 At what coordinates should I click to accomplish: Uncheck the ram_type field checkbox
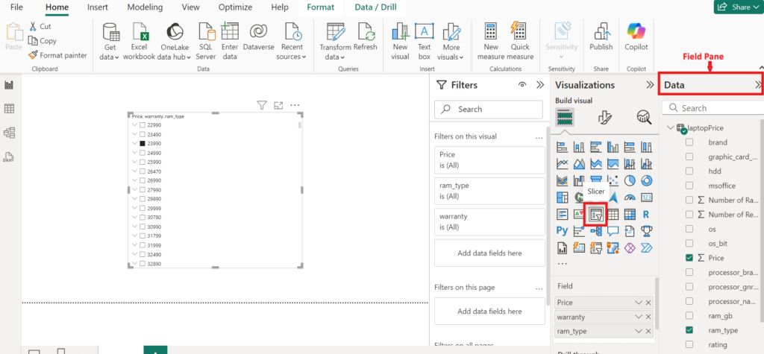(689, 330)
